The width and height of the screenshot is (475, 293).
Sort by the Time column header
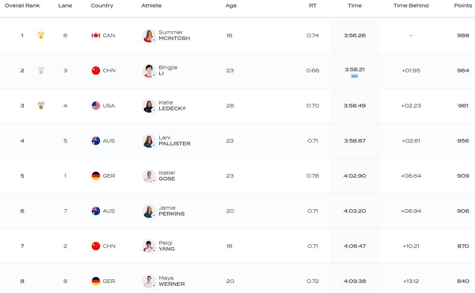[355, 6]
